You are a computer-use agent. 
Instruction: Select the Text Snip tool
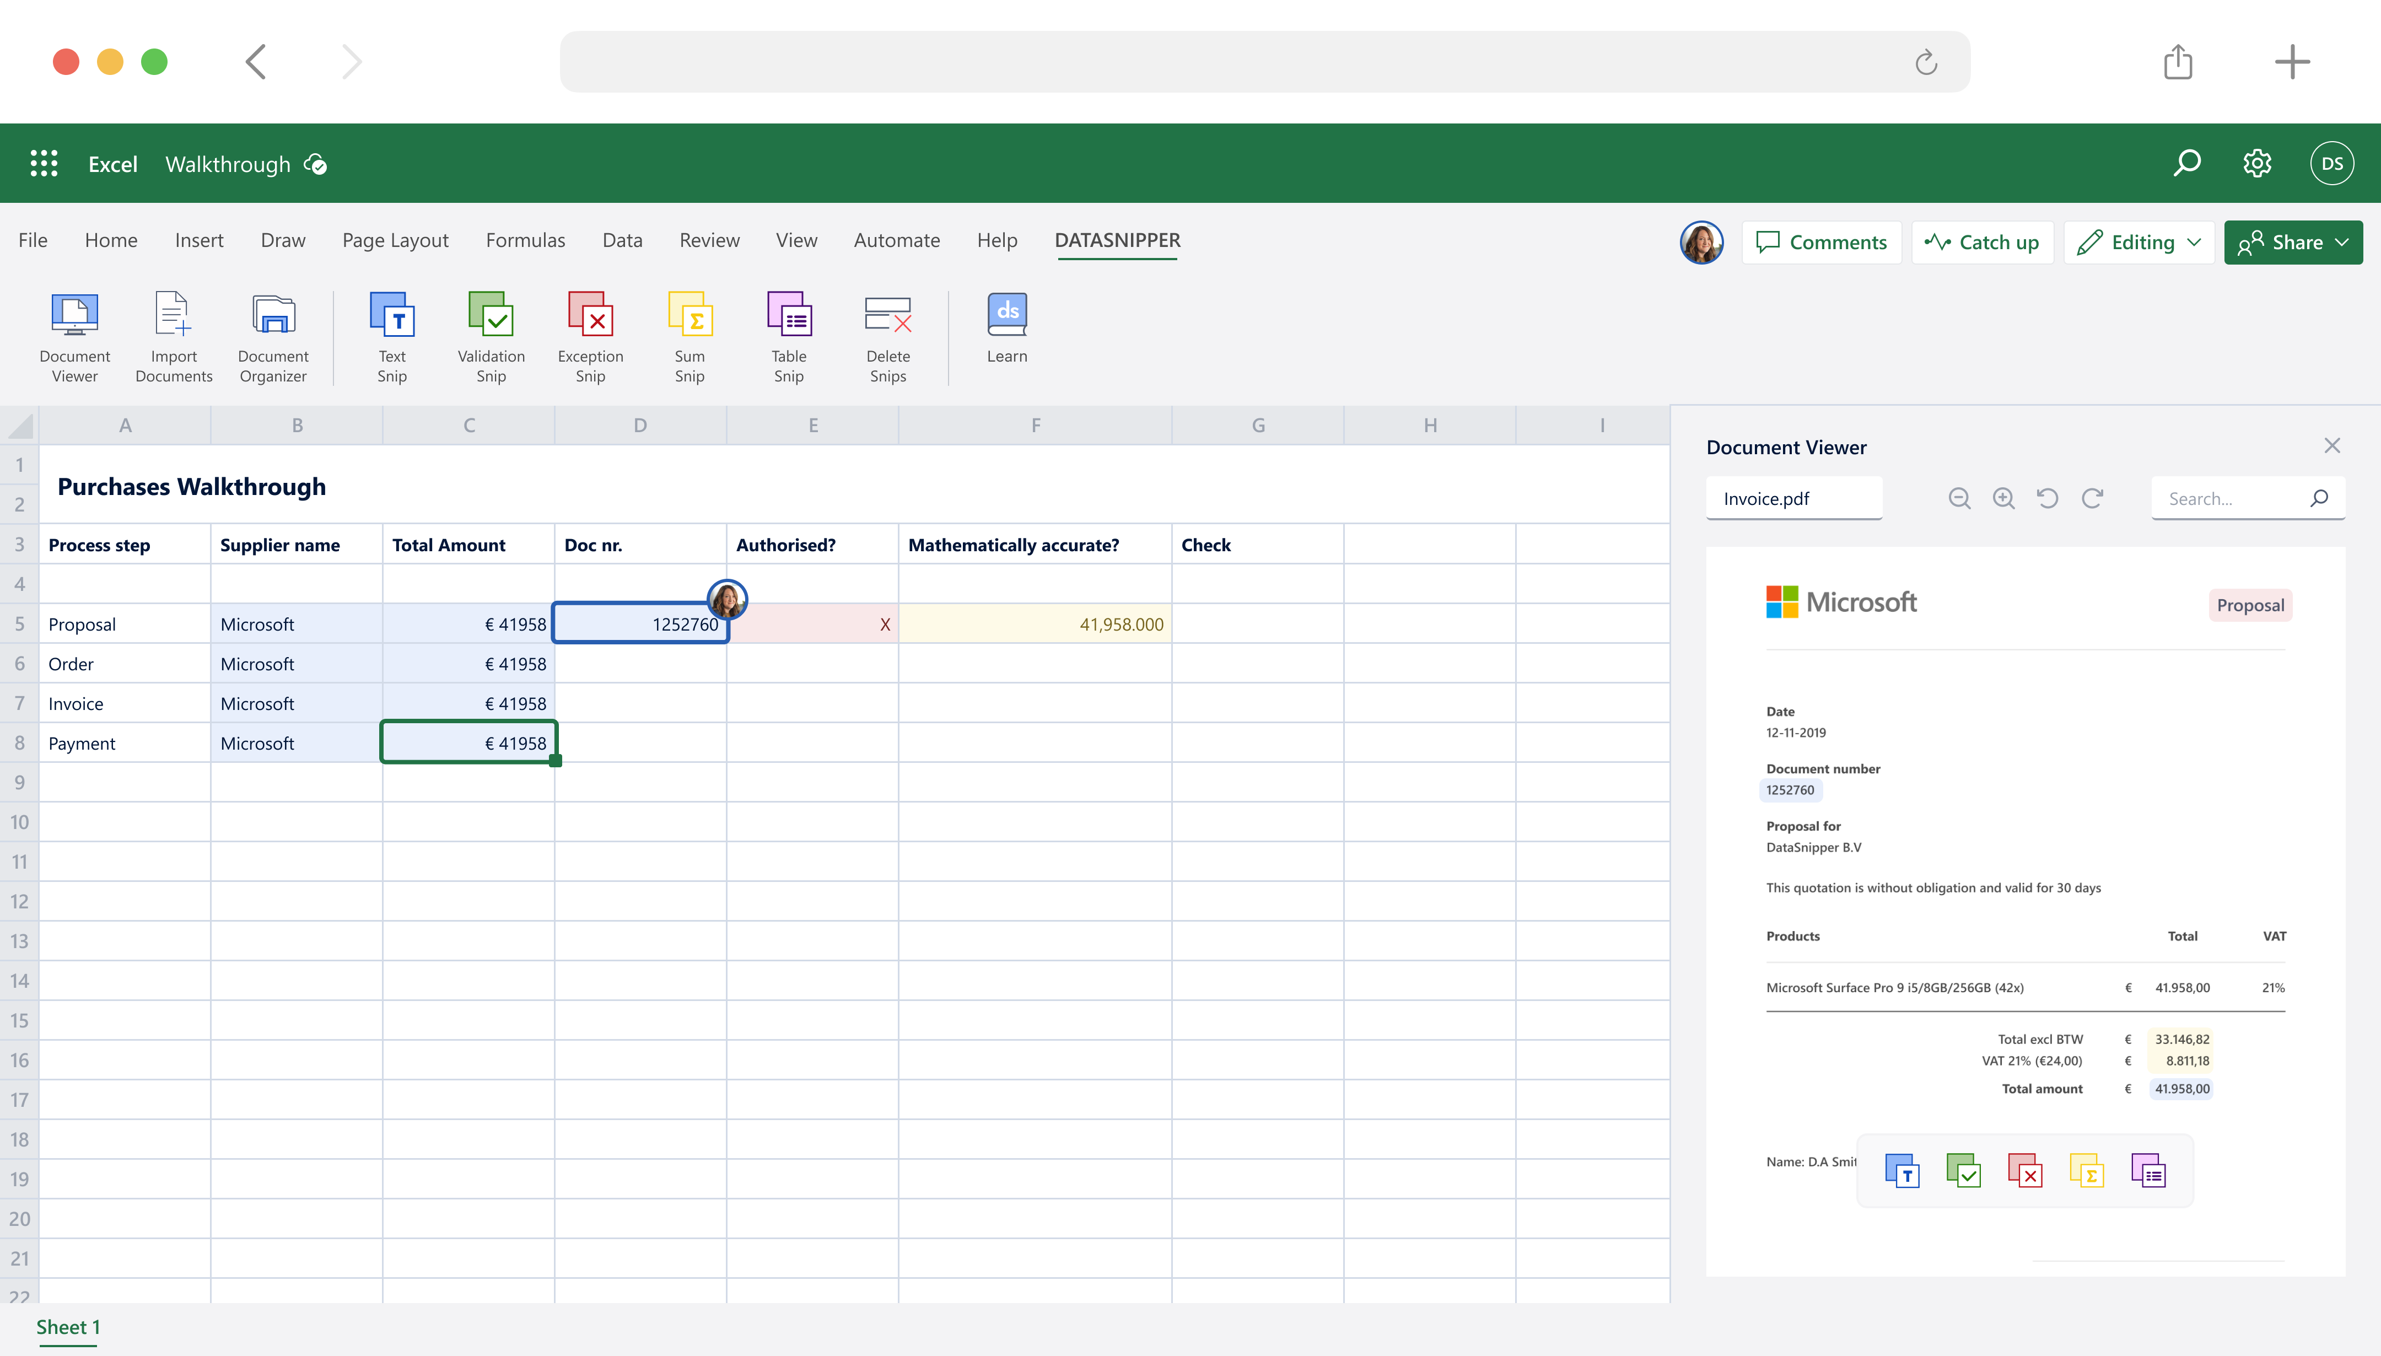(x=392, y=336)
